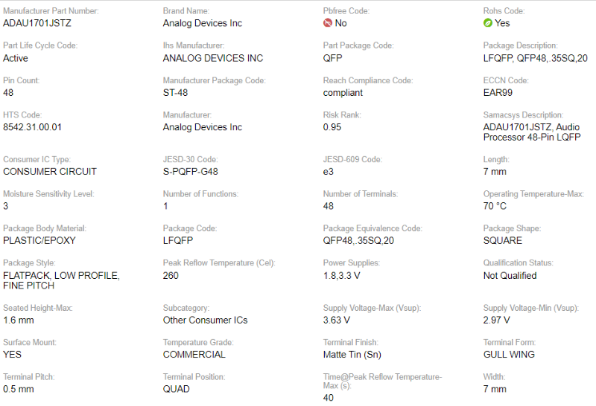
Task: Click the green Rohs Code 'Yes' icon
Action: [x=488, y=23]
